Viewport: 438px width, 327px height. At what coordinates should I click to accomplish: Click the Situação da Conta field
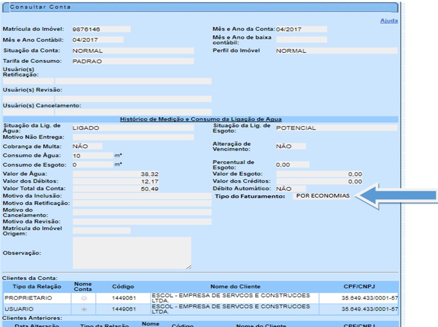coord(132,51)
